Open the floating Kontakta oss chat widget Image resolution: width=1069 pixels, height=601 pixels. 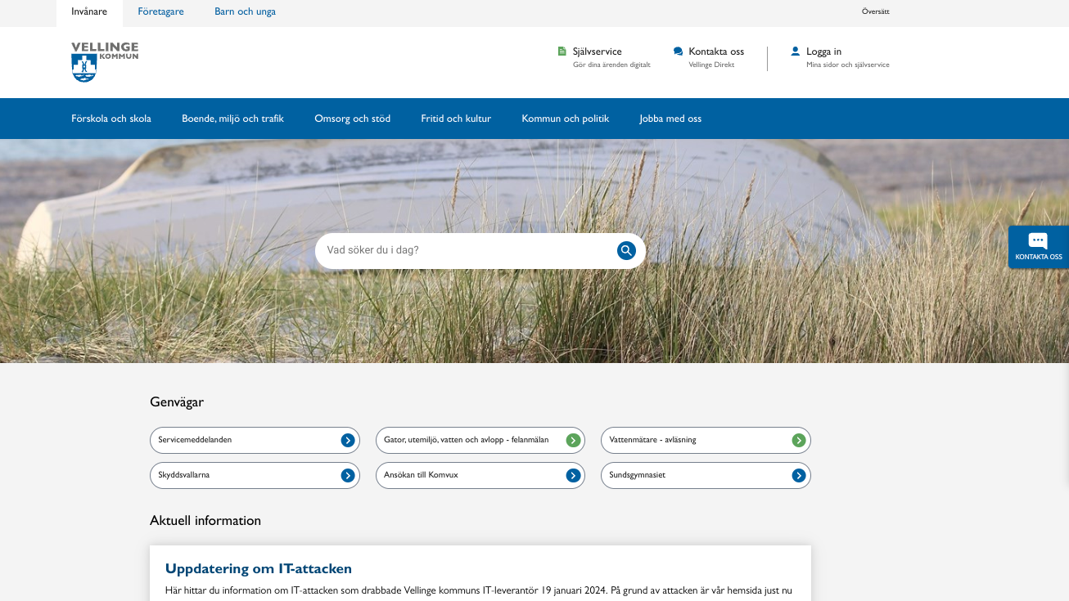pos(1038,246)
